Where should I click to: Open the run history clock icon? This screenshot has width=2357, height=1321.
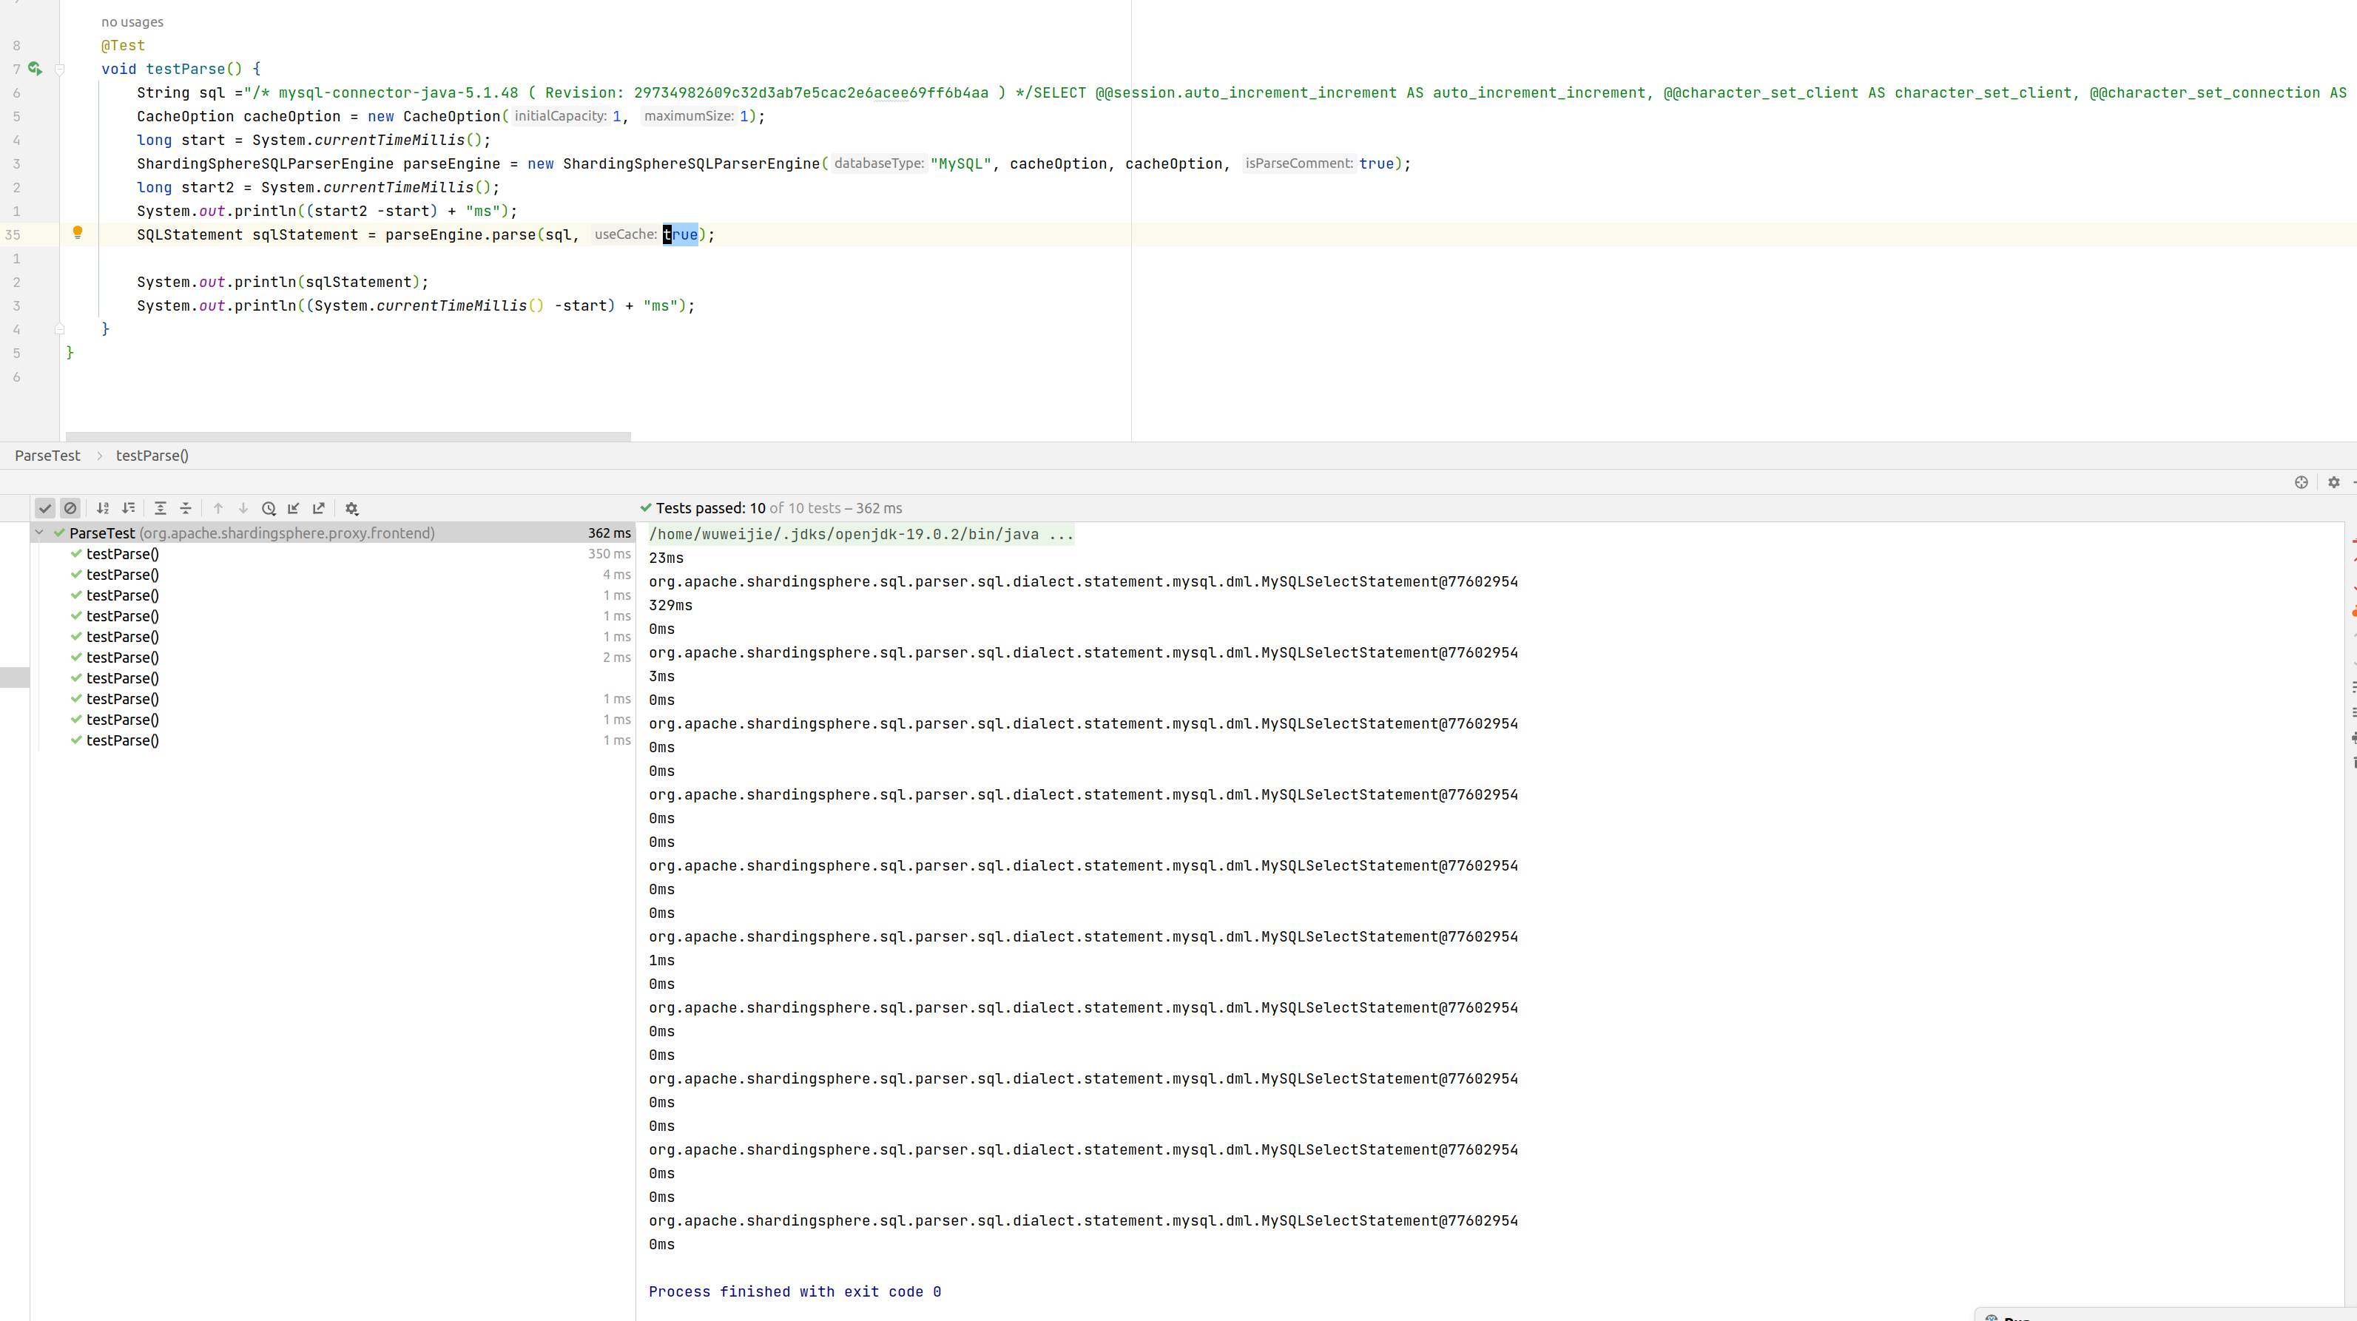point(269,509)
